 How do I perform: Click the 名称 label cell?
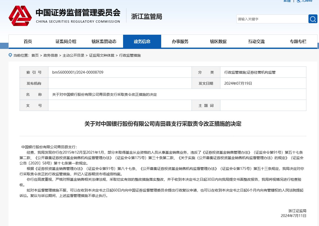[x=34, y=94]
